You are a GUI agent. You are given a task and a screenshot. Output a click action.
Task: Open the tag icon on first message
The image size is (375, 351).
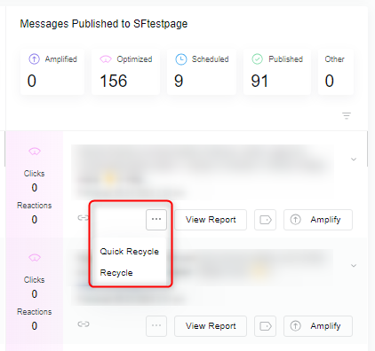pyautogui.click(x=265, y=220)
